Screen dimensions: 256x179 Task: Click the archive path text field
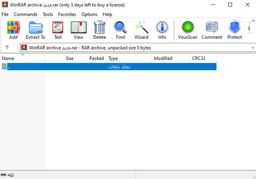click(138, 47)
